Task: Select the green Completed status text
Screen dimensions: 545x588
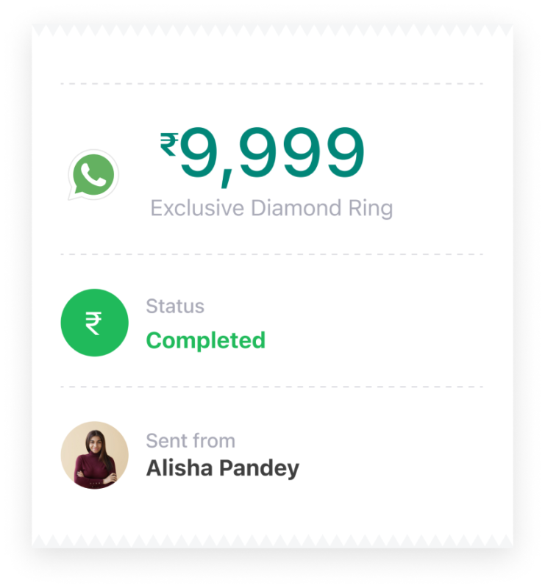Action: point(206,340)
